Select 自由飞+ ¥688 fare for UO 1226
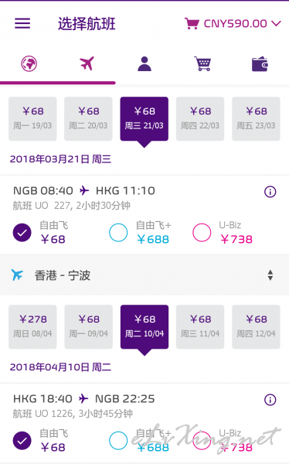The width and height of the screenshot is (289, 464). pyautogui.click(x=118, y=441)
